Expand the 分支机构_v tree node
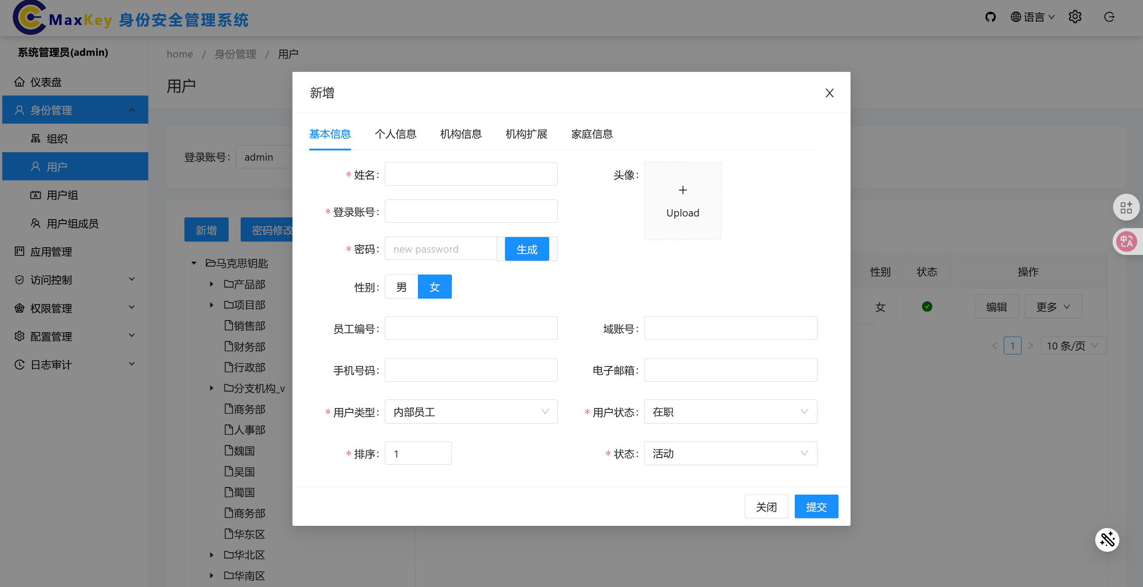 point(212,388)
